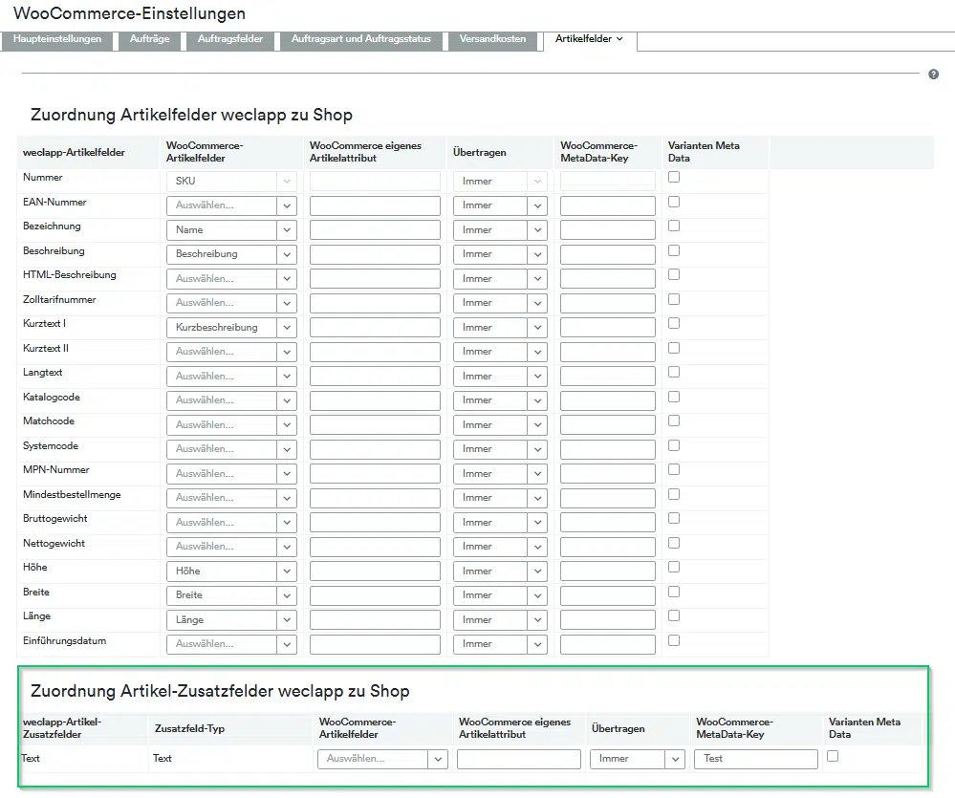Expand Übertragen dropdown for Einführungsdatum
The height and width of the screenshot is (798, 955).
[x=500, y=644]
